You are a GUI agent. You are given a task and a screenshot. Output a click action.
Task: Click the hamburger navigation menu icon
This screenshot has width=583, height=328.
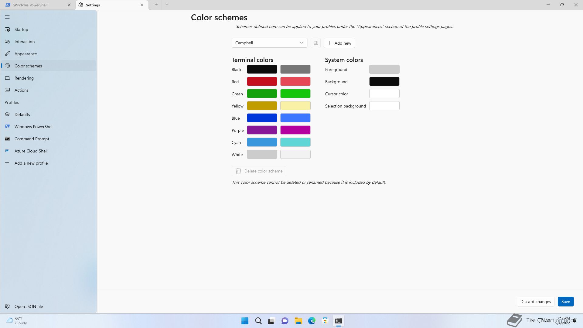(7, 17)
